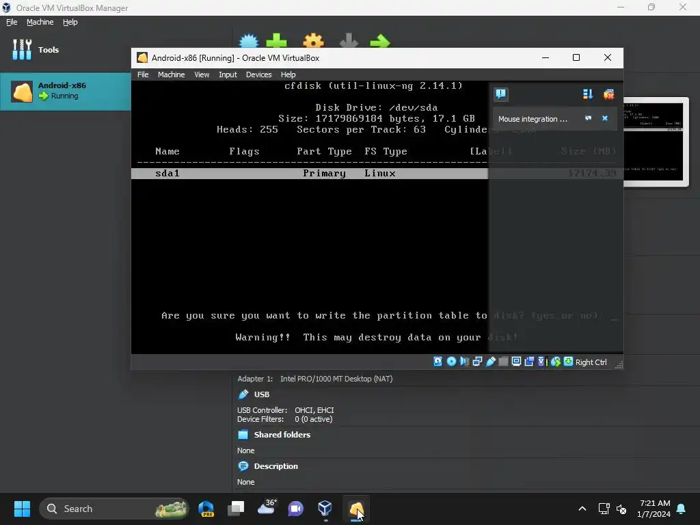Open the Windows Start menu
Image resolution: width=700 pixels, height=525 pixels.
pyautogui.click(x=22, y=509)
